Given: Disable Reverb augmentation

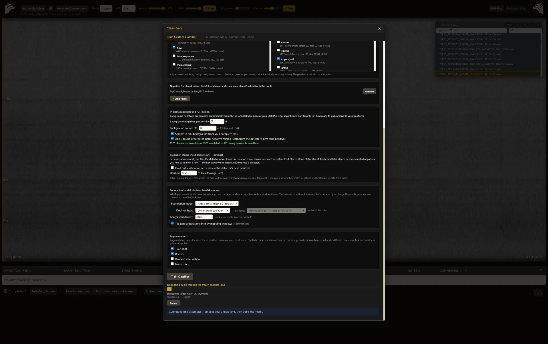Looking at the screenshot, I should click(x=172, y=254).
